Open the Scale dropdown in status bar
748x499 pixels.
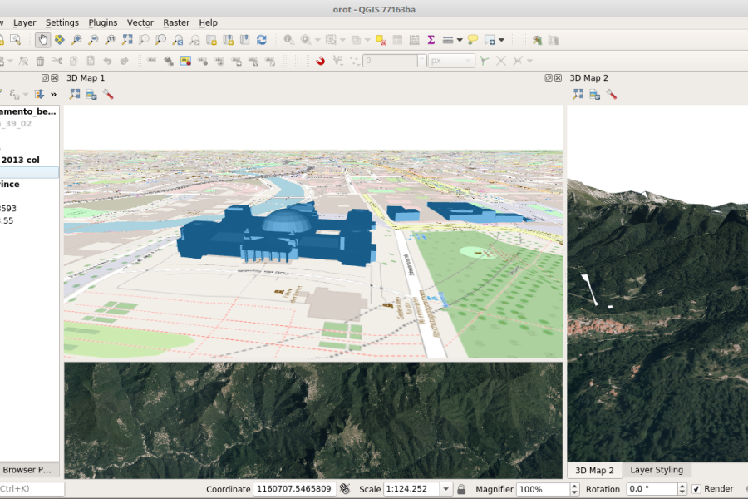click(446, 489)
